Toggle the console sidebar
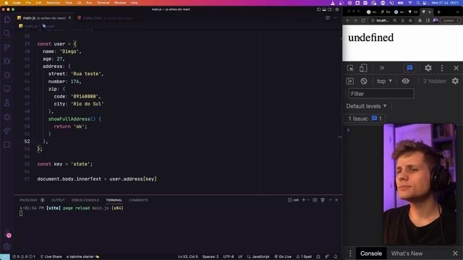 tap(350, 81)
